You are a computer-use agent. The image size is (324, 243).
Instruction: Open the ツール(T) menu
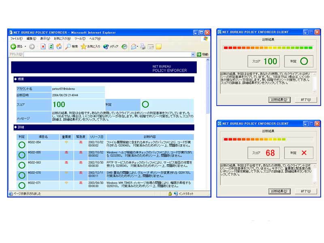pyautogui.click(x=80, y=38)
